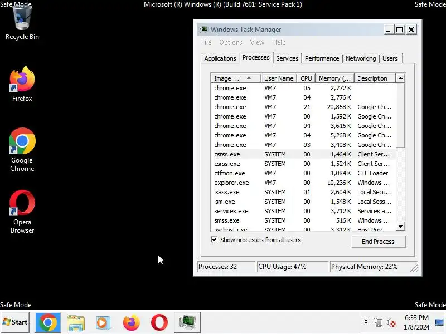Click the Show desktop icon in tray
The width and height of the screenshot is (446, 334).
[x=439, y=322]
